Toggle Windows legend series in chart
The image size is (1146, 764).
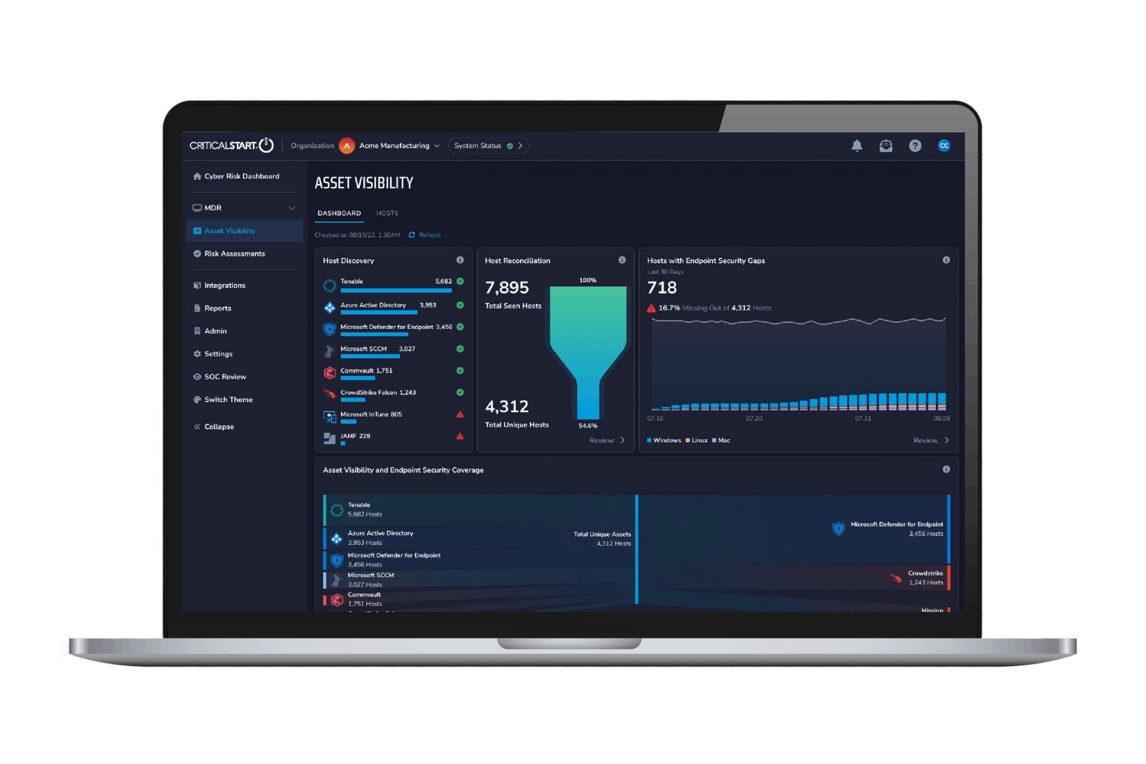tap(664, 440)
